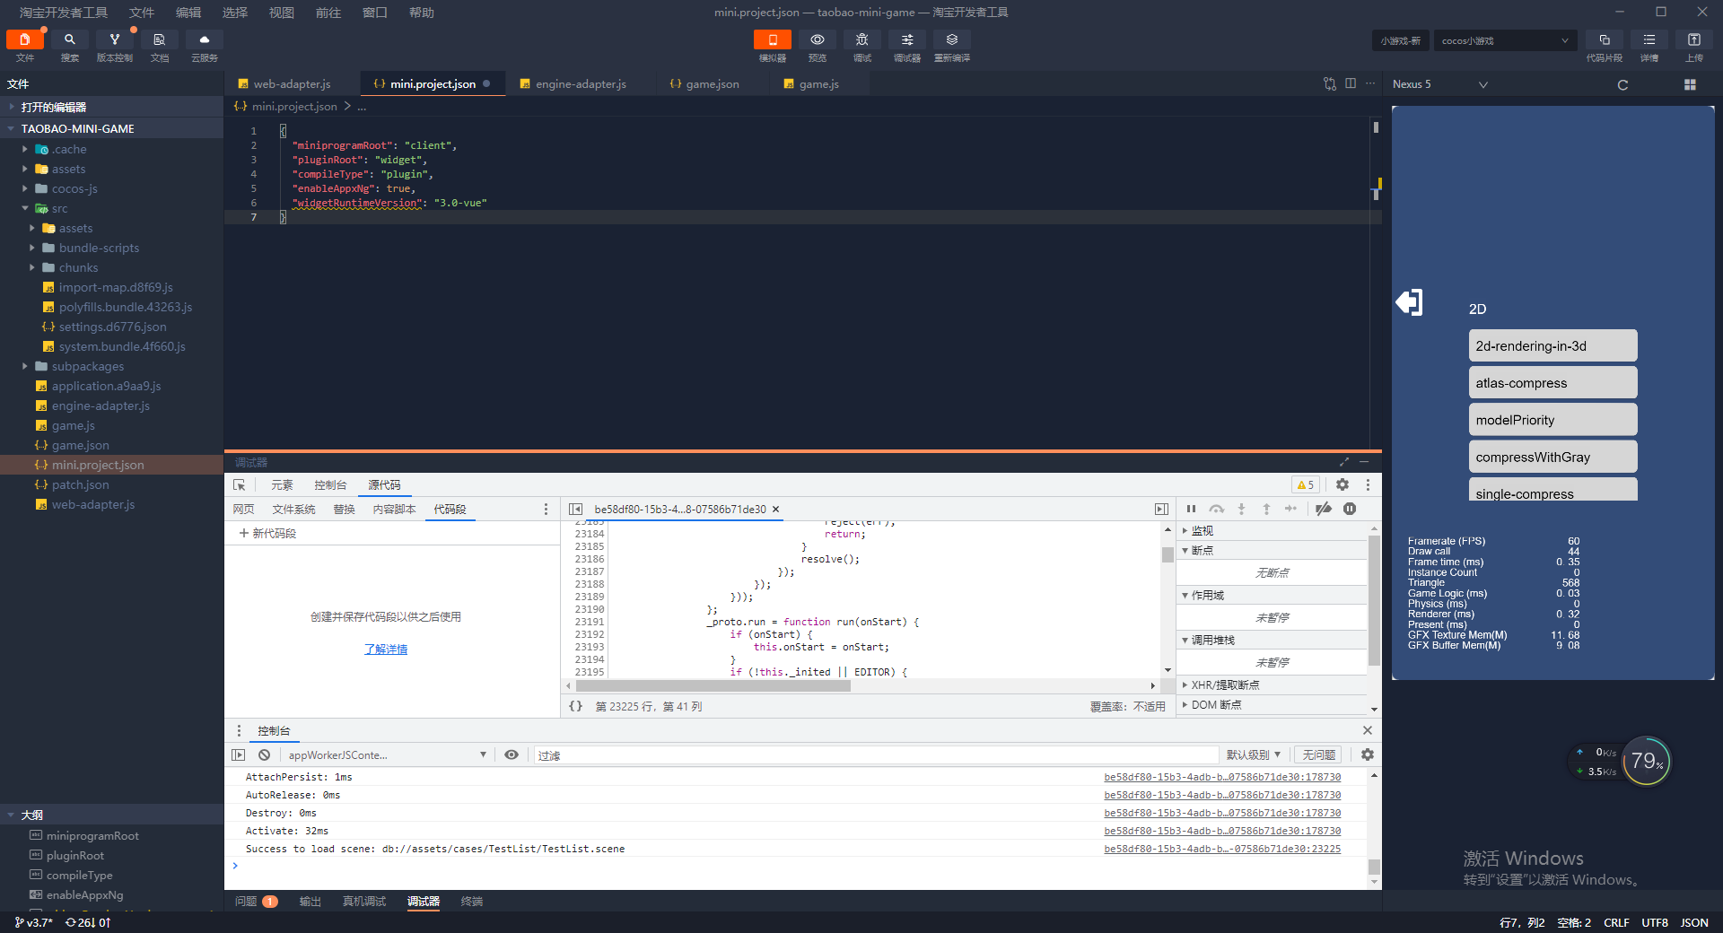Image resolution: width=1723 pixels, height=933 pixels.
Task: Open devtools settings gear
Action: 1343,484
